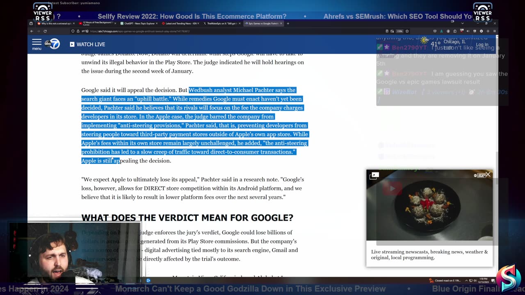Reload the page with the refresh icon
Image resolution: width=525 pixels, height=295 pixels.
(45, 31)
